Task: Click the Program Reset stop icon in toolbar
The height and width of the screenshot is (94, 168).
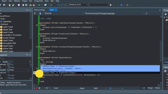Action: [x=55, y=5]
